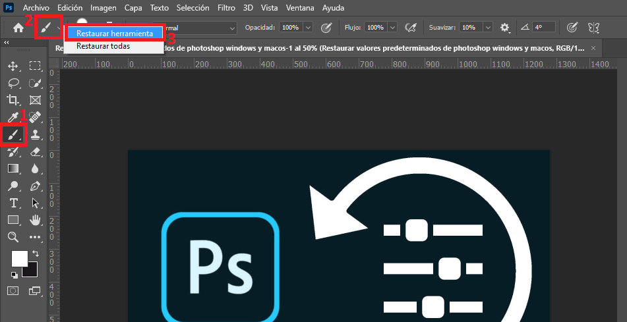The image size is (627, 322).
Task: Open the Capa menu
Action: 133,8
